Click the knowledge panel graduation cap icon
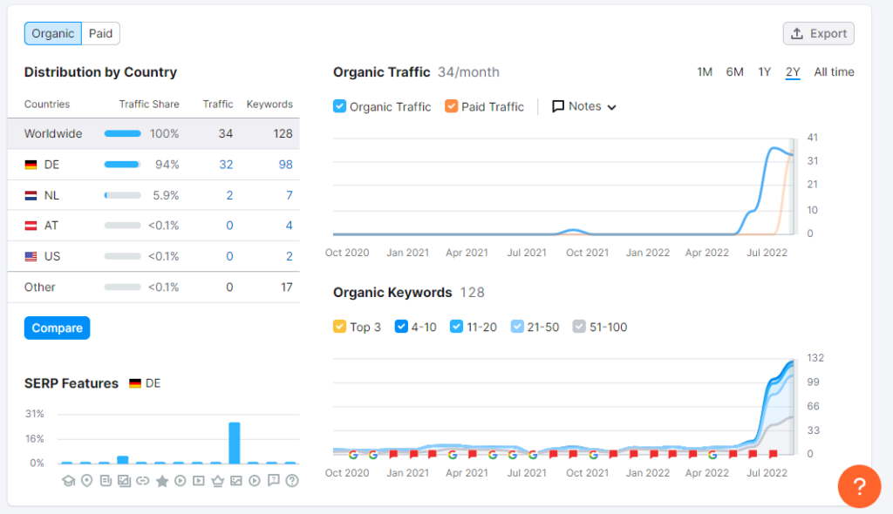 click(68, 481)
